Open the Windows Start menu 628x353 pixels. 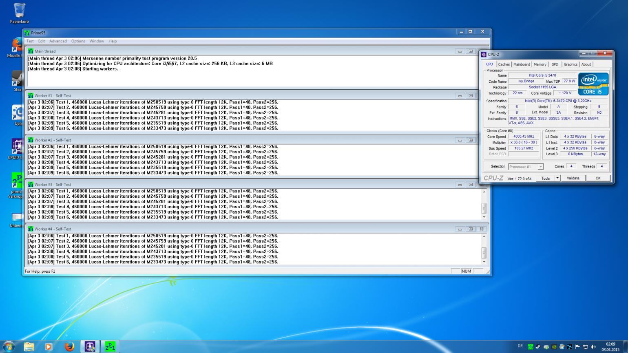pos(8,346)
